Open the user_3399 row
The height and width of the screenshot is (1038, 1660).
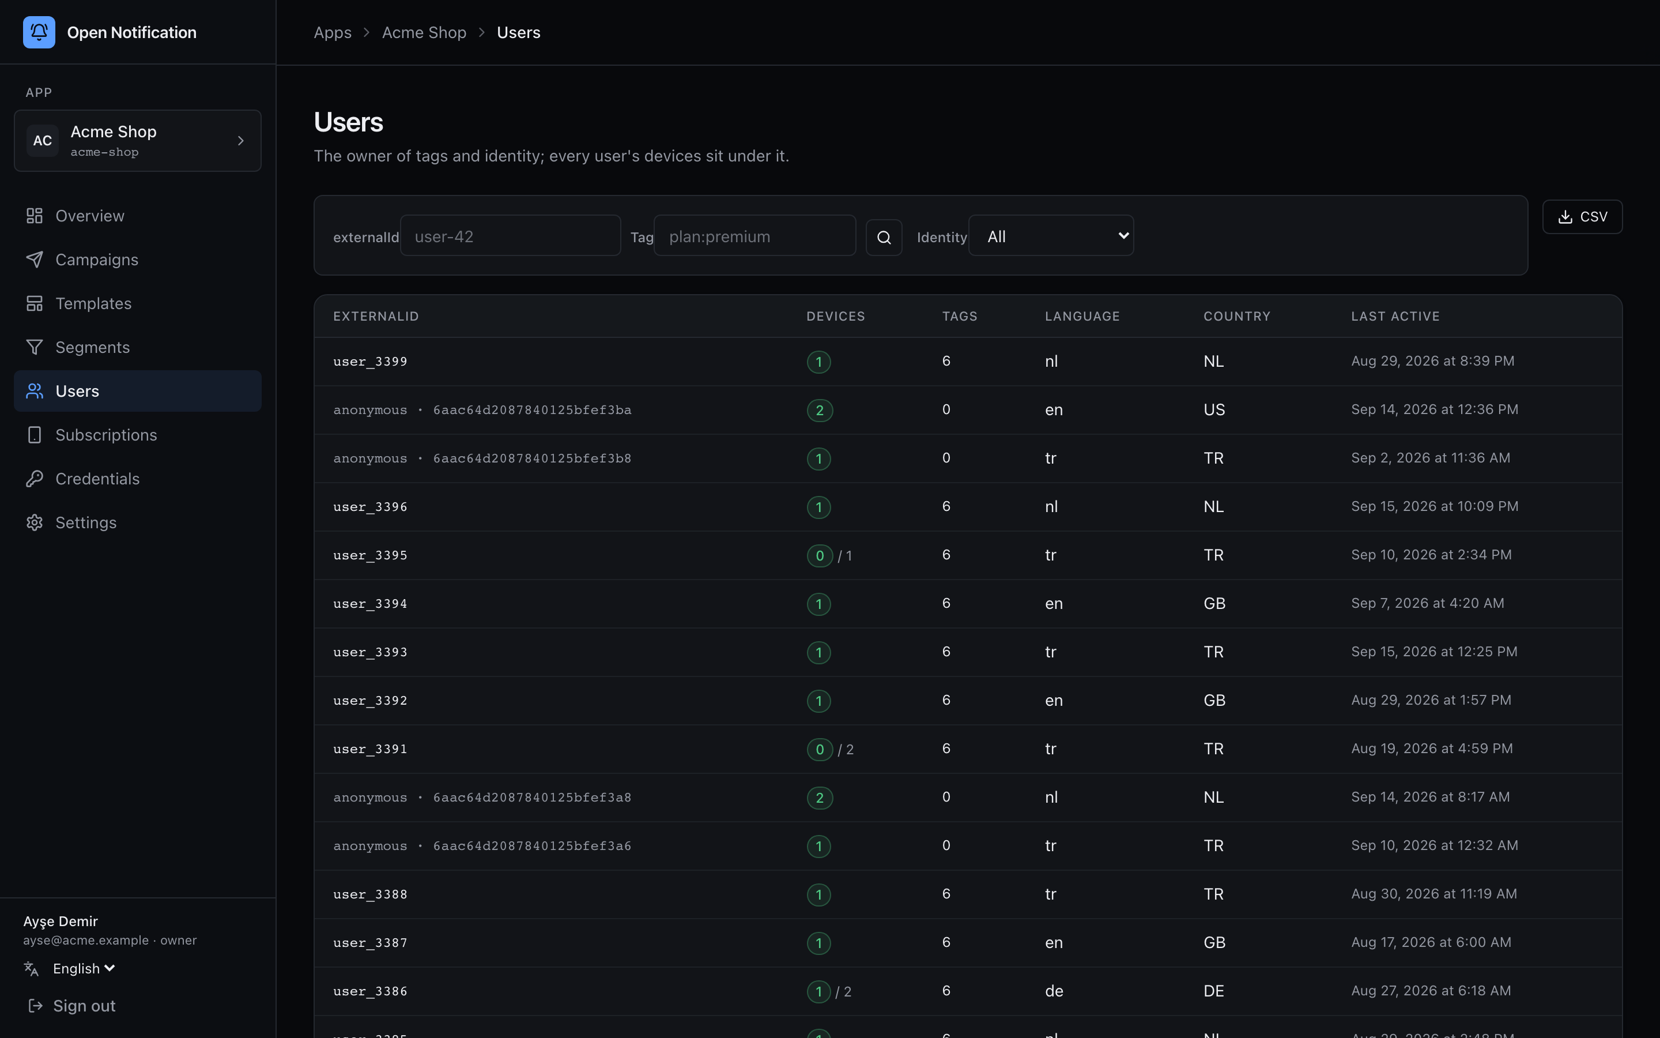[968, 362]
